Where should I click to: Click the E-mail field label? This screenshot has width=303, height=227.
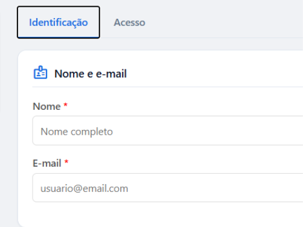pos(47,163)
